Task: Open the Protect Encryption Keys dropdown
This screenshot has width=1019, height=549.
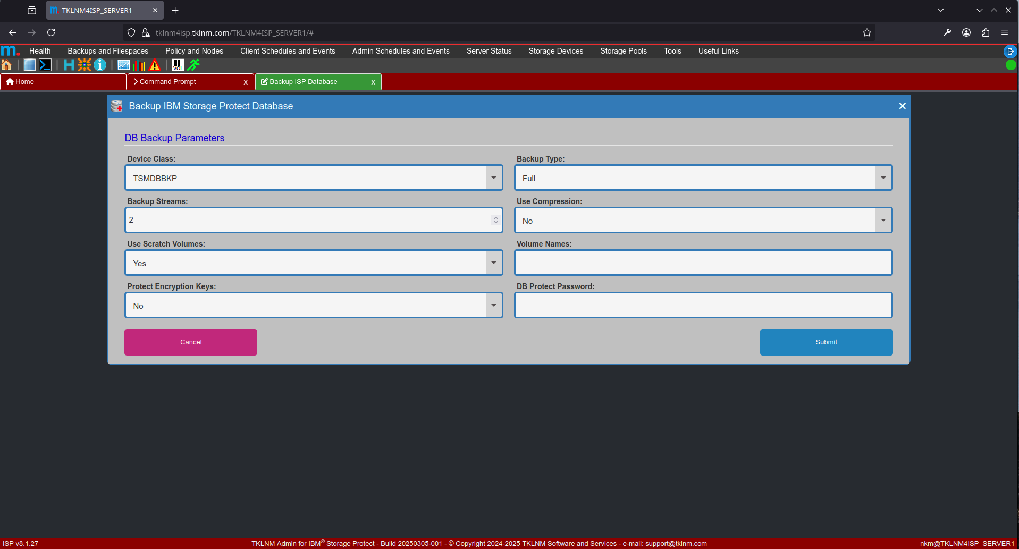Action: point(493,306)
